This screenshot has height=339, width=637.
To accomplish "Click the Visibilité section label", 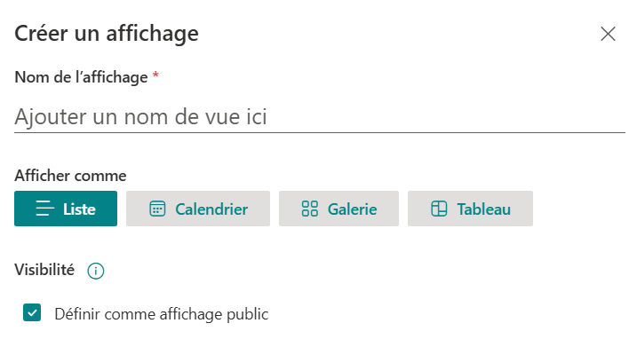I will (44, 270).
